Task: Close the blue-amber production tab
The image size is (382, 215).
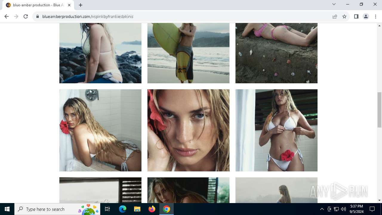Action: click(x=69, y=5)
